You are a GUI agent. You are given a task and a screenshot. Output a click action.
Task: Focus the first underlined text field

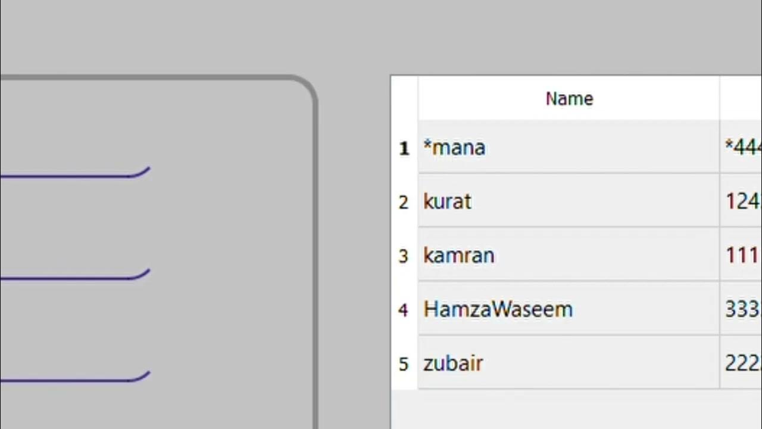(x=71, y=167)
